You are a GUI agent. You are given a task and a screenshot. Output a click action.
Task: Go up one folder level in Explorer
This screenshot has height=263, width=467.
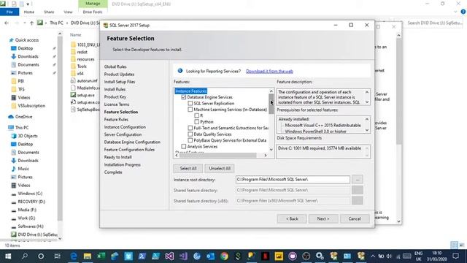pos(31,23)
